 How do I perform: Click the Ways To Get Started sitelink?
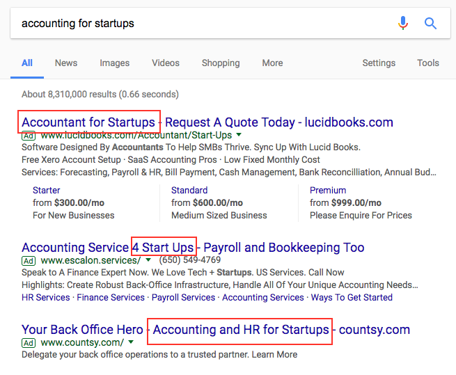(352, 297)
